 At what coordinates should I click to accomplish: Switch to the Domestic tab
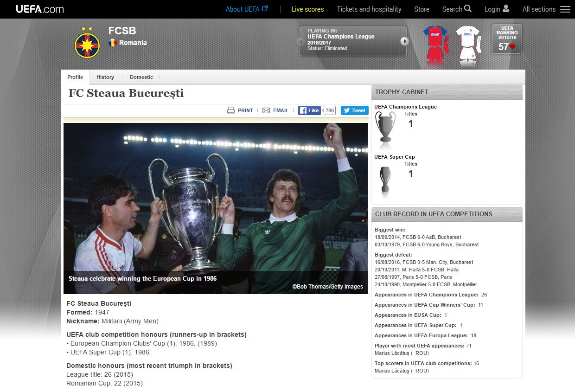141,77
